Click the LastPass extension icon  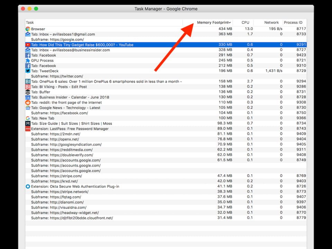pyautogui.click(x=28, y=129)
